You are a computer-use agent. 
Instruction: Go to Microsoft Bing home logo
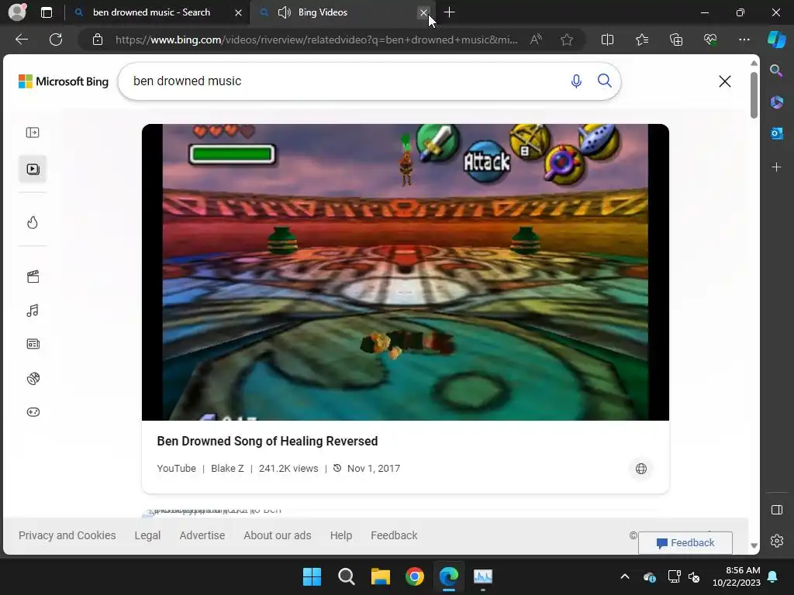click(64, 81)
